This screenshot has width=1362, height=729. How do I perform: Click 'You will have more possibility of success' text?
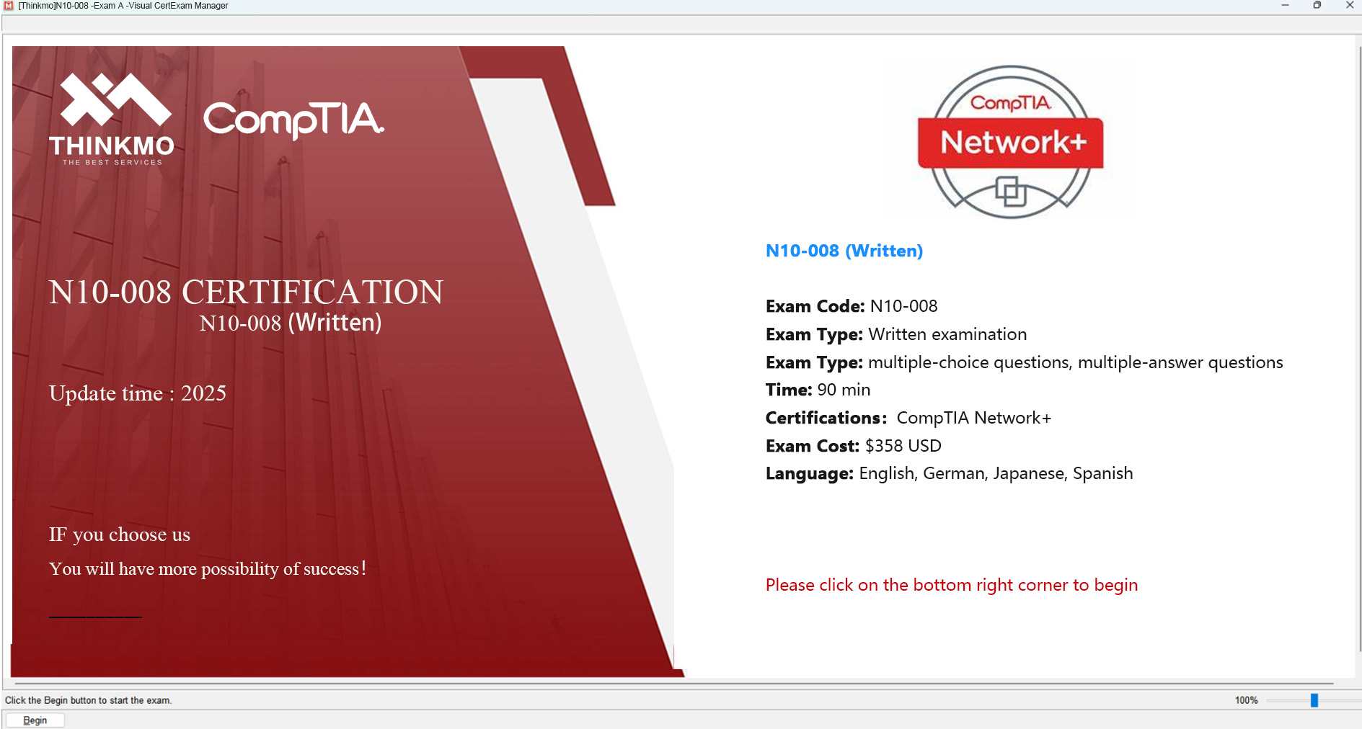pyautogui.click(x=208, y=568)
